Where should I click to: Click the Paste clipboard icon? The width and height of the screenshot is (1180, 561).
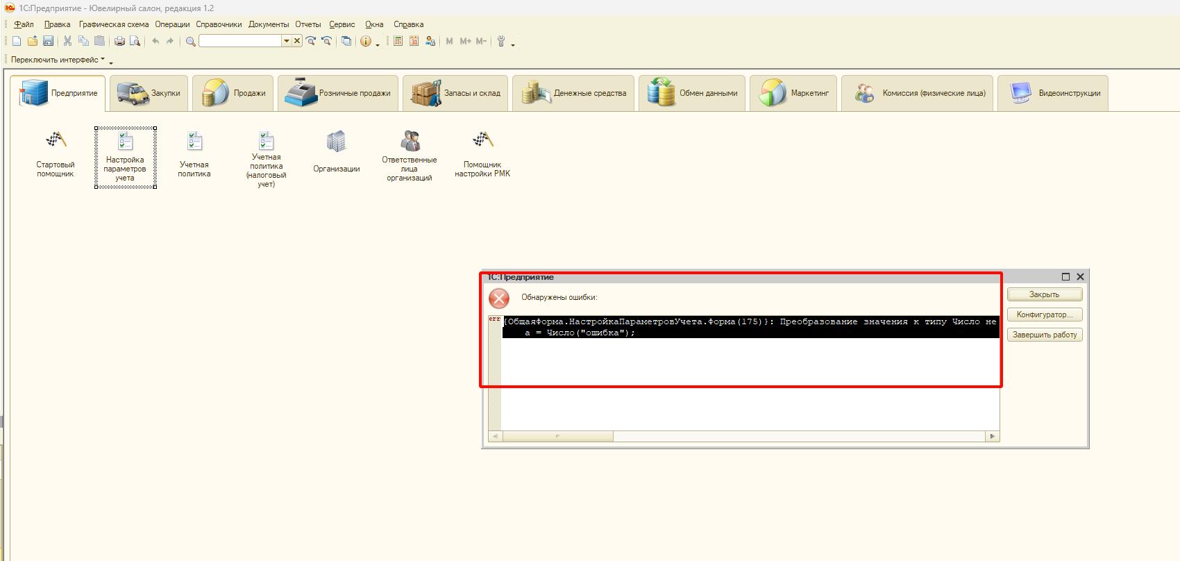coord(99,41)
